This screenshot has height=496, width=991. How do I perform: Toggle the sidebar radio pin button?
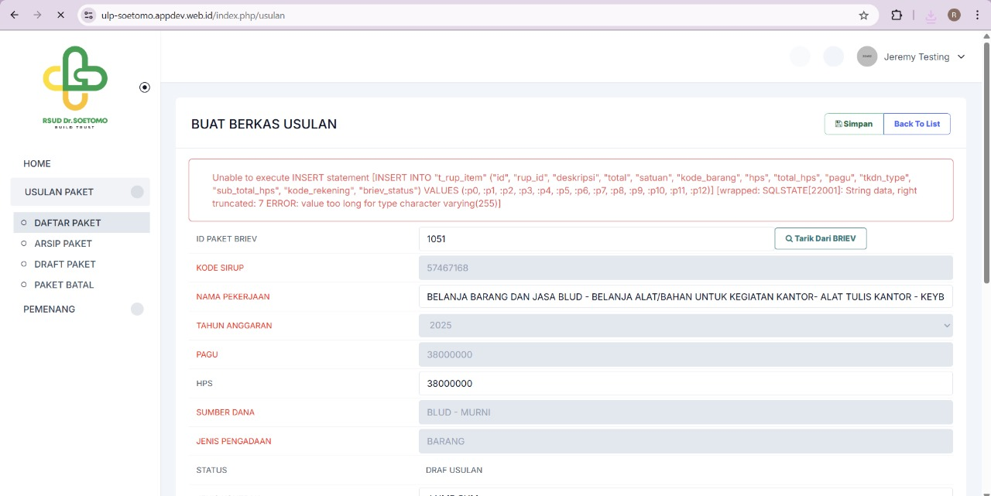click(x=144, y=87)
